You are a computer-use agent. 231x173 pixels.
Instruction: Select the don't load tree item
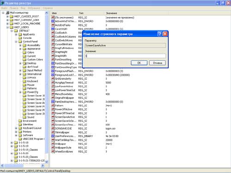pos(32,67)
